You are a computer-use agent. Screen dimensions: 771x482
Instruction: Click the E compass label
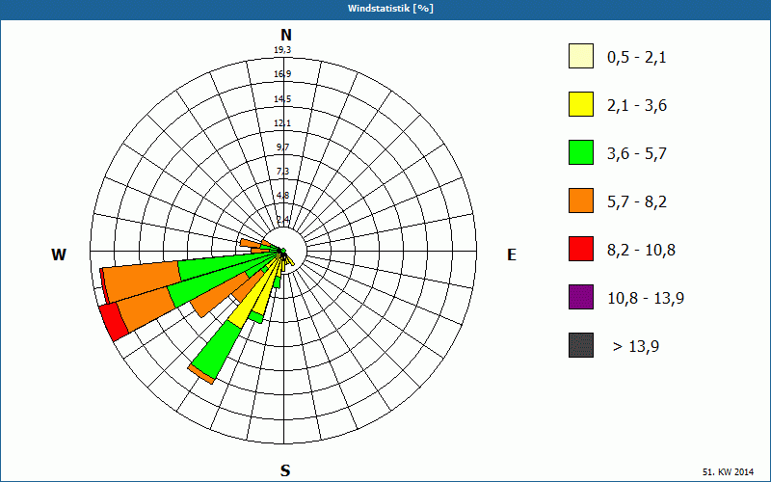pos(512,254)
